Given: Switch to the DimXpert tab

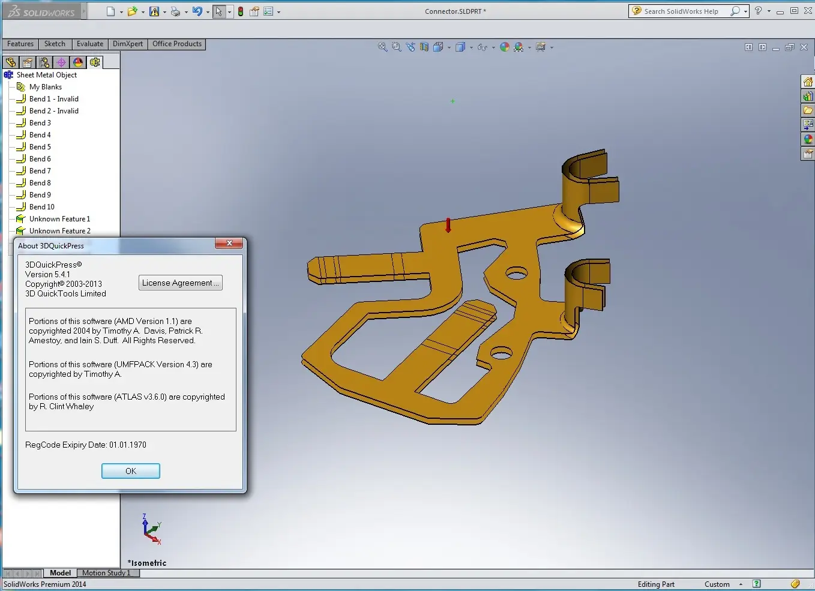Looking at the screenshot, I should (128, 44).
